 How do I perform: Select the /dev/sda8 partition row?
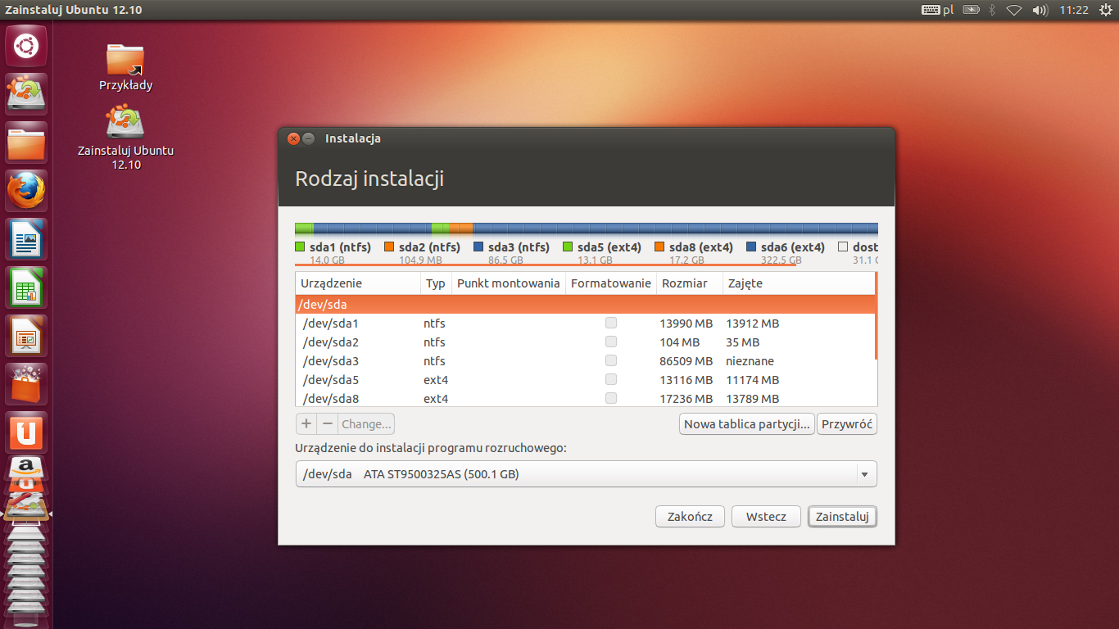pos(585,398)
